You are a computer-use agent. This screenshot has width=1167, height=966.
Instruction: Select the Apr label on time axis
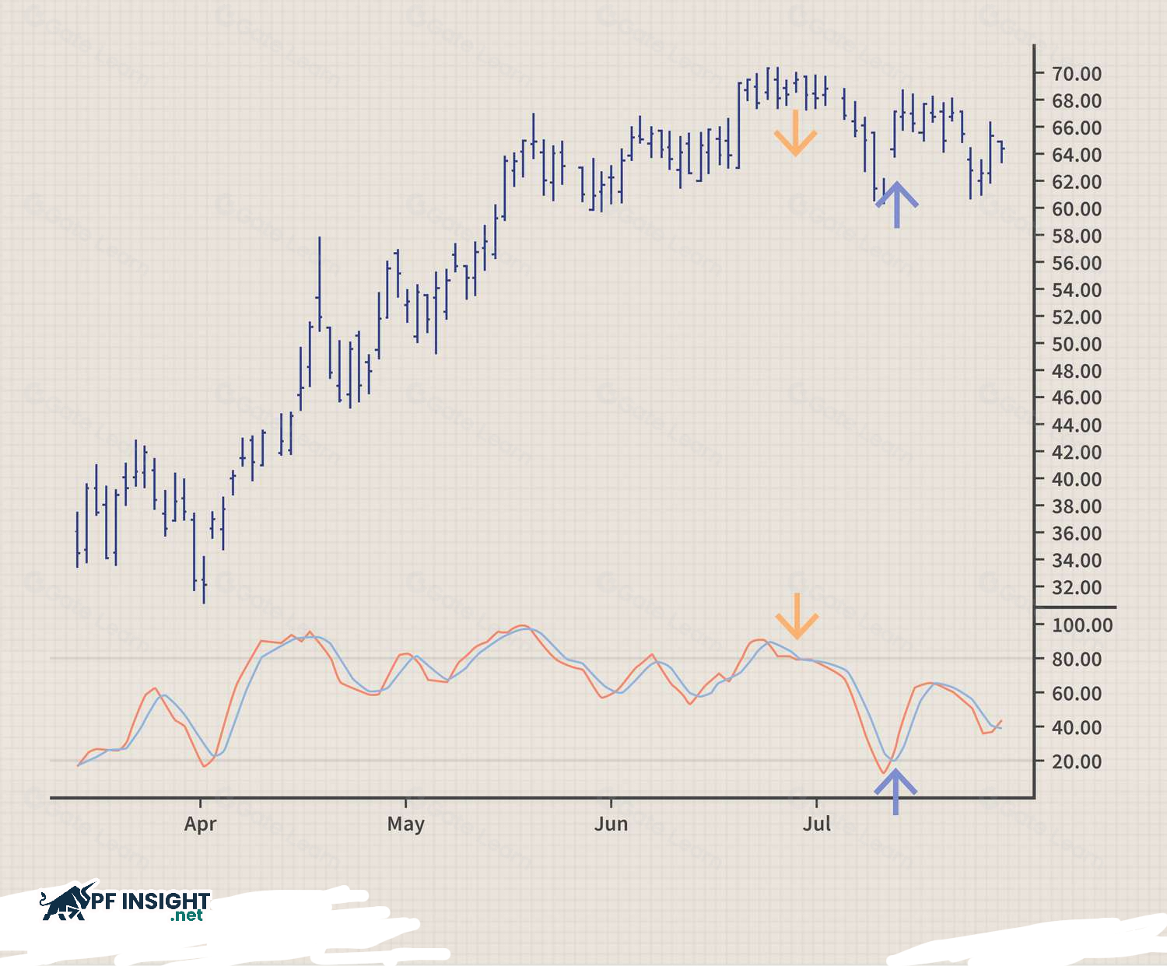tap(200, 824)
